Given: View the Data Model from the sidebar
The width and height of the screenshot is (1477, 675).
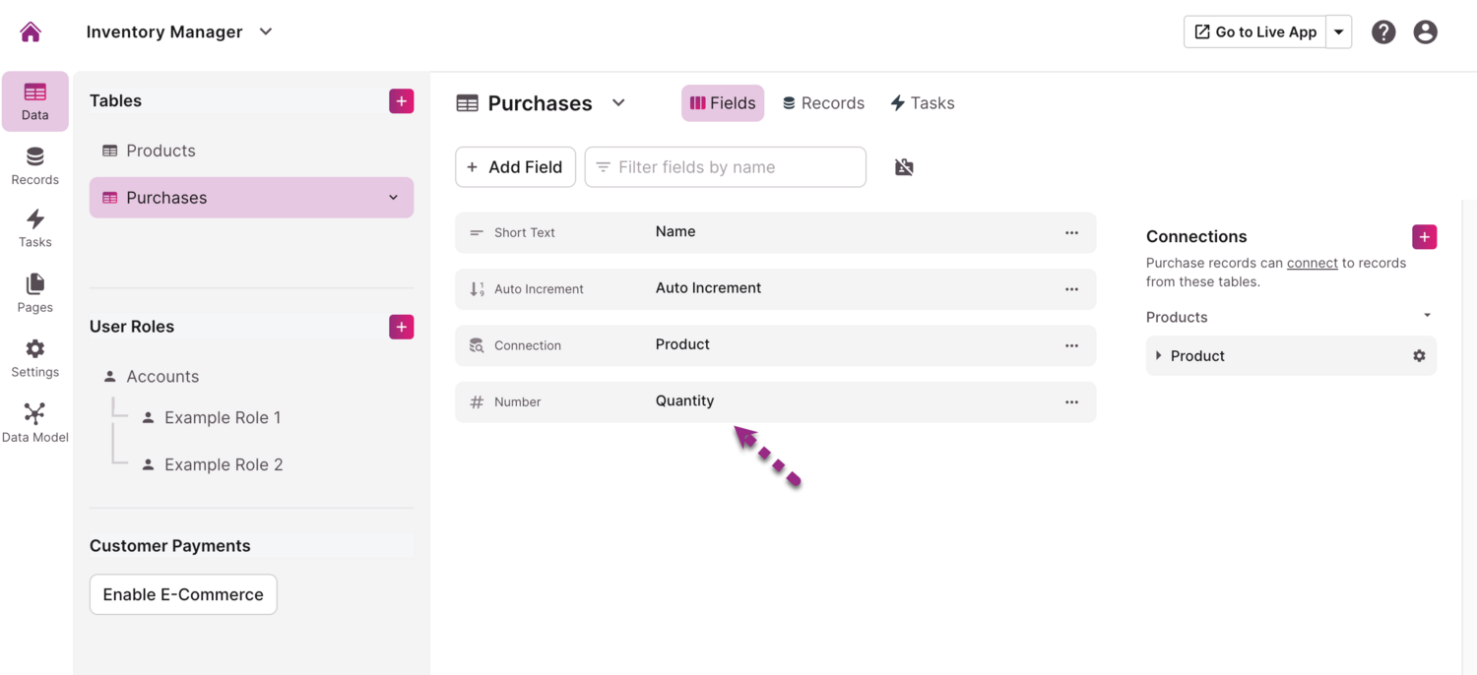Looking at the screenshot, I should point(34,421).
